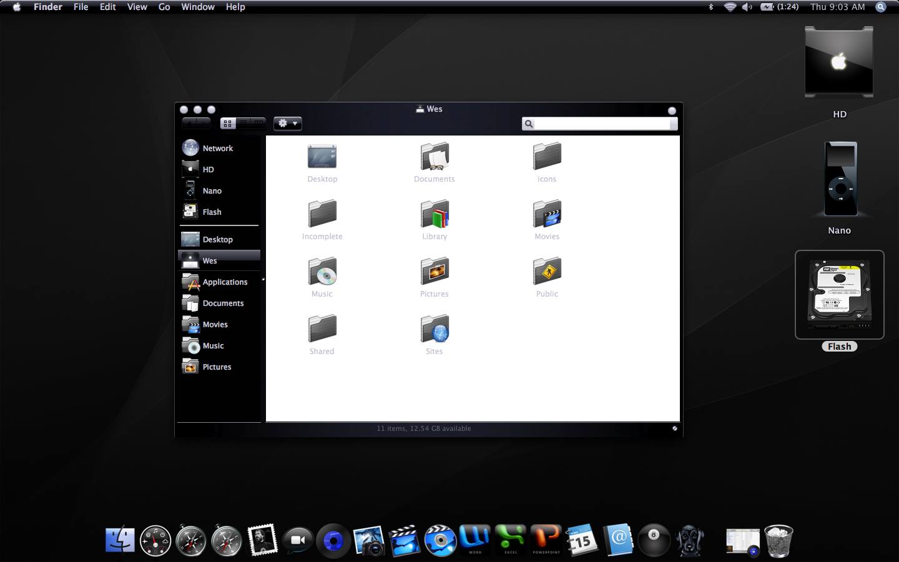Go back in Finder window
Image resolution: width=899 pixels, height=562 pixels.
[189, 124]
